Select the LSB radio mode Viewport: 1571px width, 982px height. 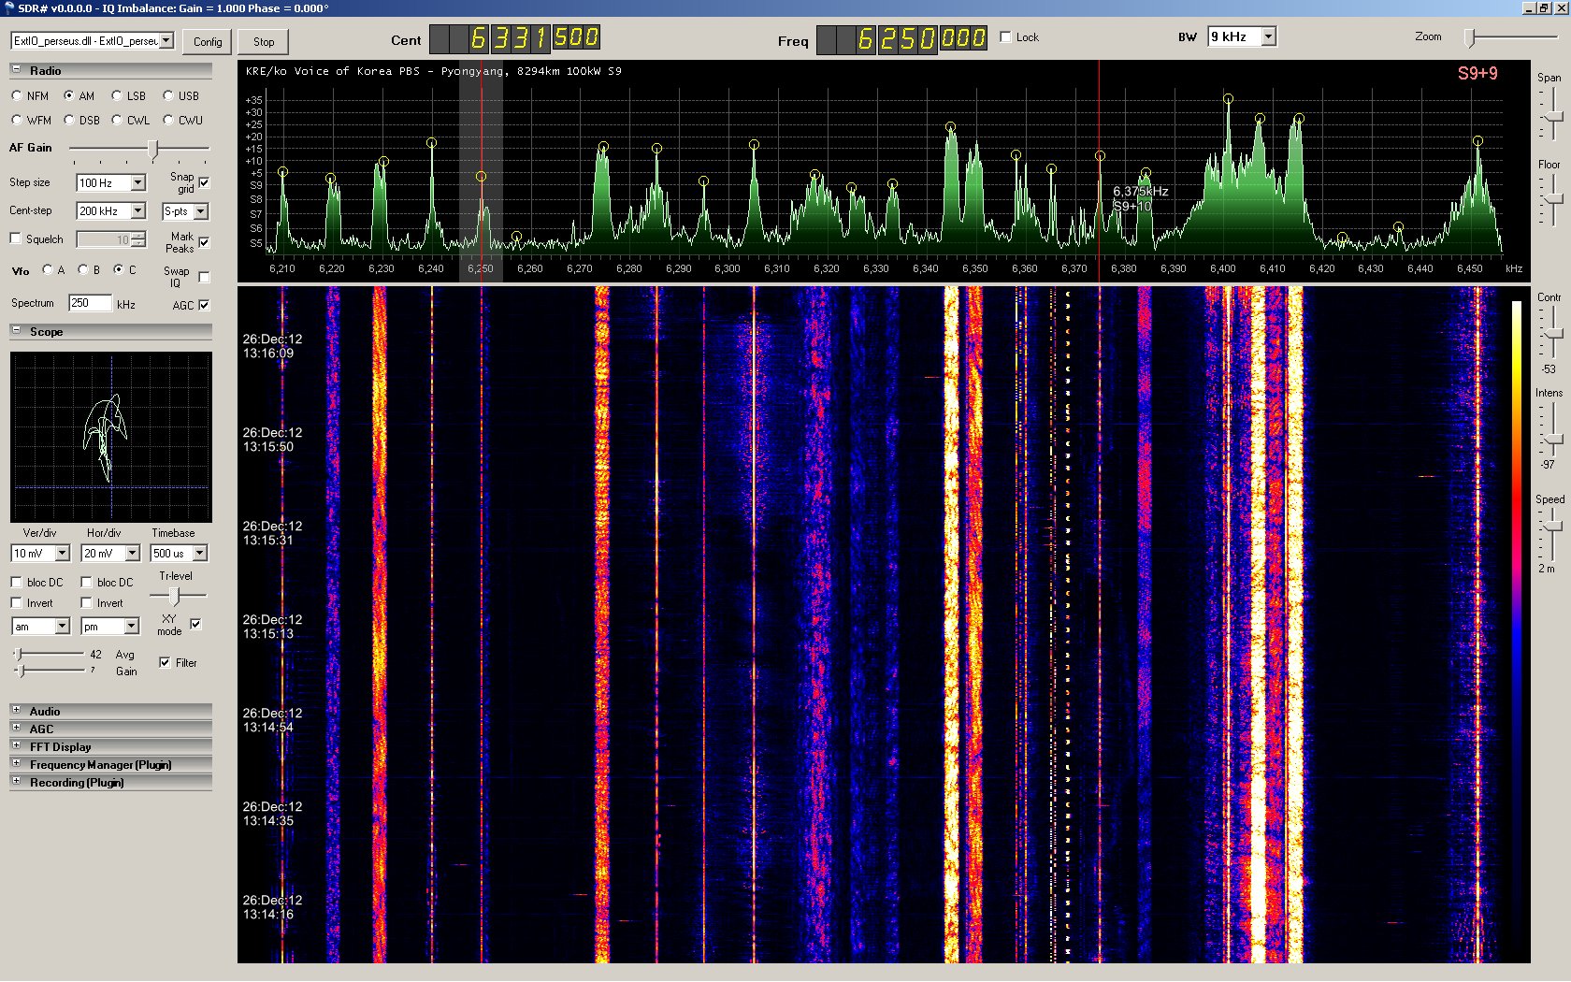(x=117, y=95)
